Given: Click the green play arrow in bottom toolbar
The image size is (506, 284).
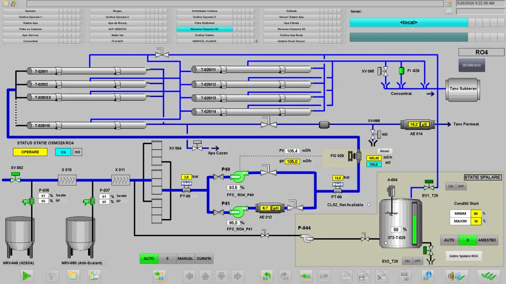Looking at the screenshot, I should pos(27,275).
